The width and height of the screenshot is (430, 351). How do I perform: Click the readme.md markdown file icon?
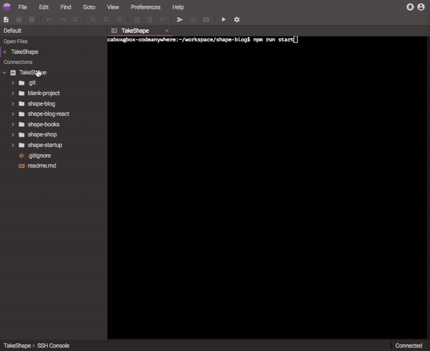(22, 166)
